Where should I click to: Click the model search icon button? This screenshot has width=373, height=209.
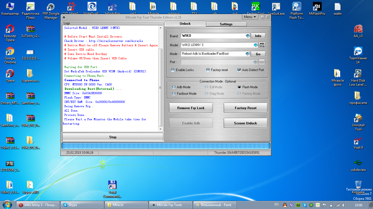pyautogui.click(x=262, y=45)
